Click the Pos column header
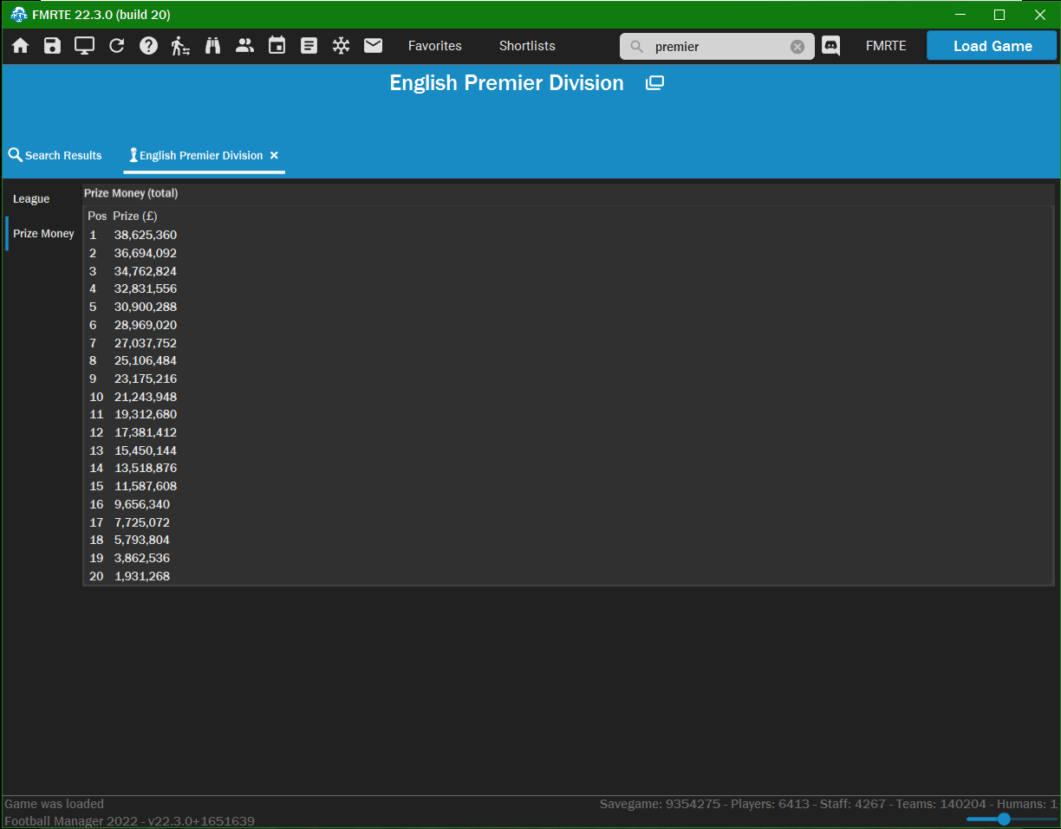This screenshot has width=1061, height=829. (97, 216)
